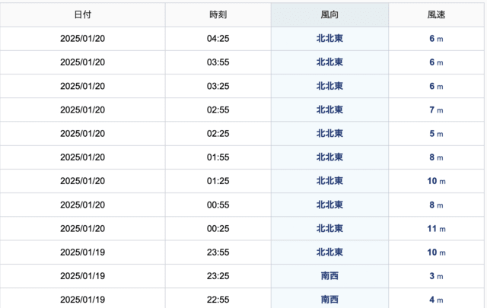Click the 4 m wind speed value
Image resolution: width=487 pixels, height=308 pixels.
click(436, 300)
